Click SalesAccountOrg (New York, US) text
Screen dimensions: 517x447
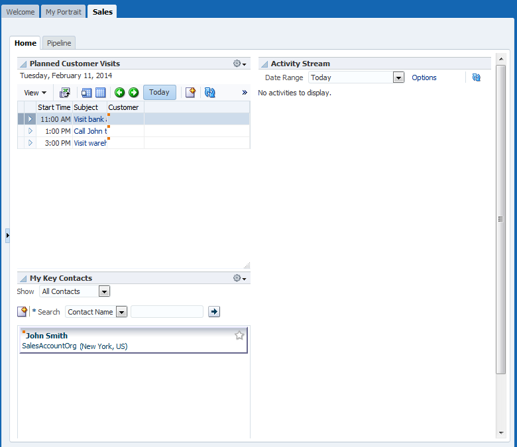pos(75,346)
